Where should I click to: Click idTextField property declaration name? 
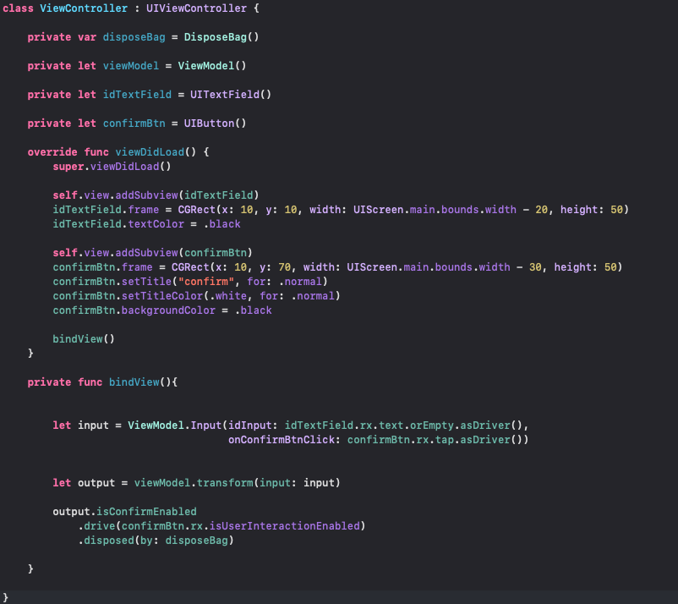pyautogui.click(x=137, y=94)
